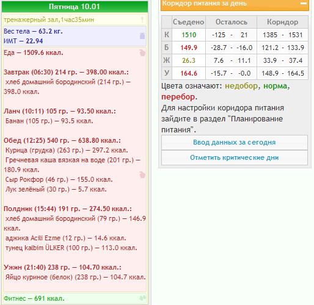Click the runner icon in the Фитнес row
Viewport: 314px width, 305px height.
(142, 298)
